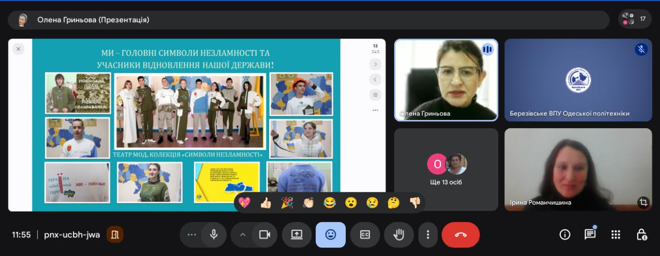Send the thumbs down reaction
This screenshot has height=256, width=660.
(x=415, y=203)
